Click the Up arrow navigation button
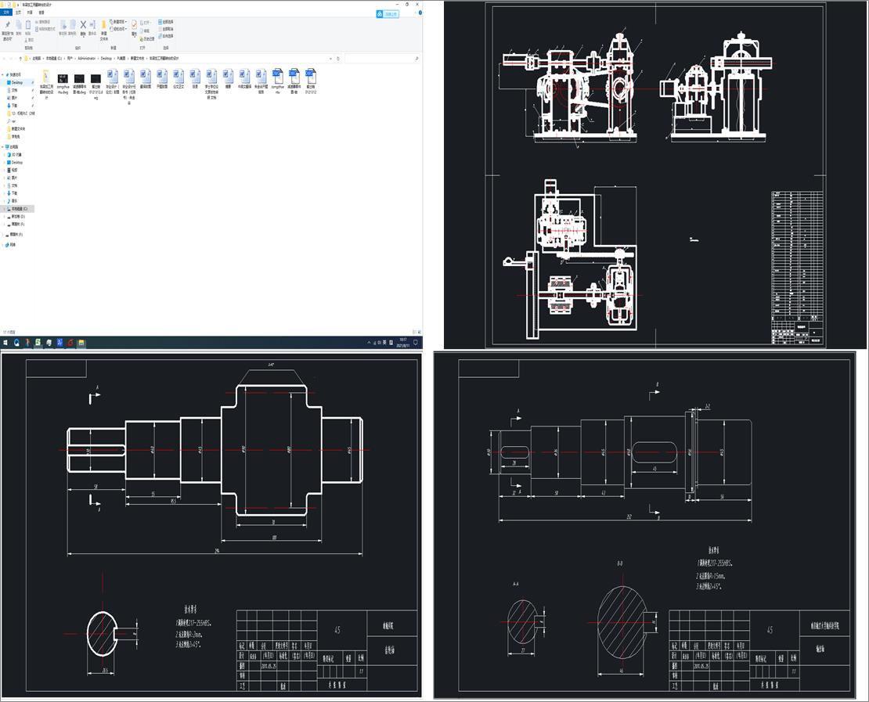The image size is (869, 702). [x=19, y=58]
